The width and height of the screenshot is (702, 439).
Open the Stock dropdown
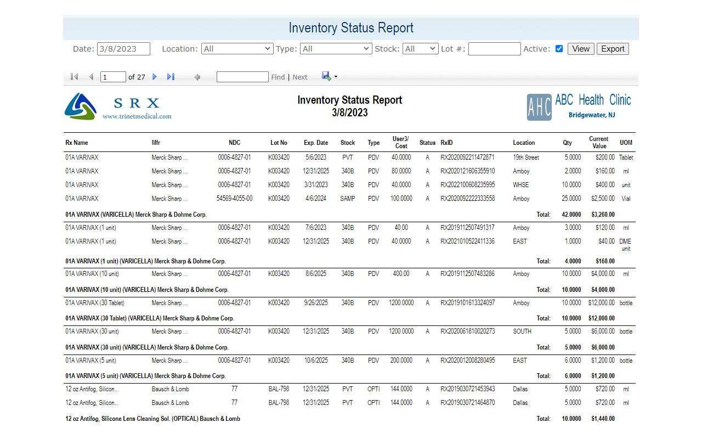420,49
